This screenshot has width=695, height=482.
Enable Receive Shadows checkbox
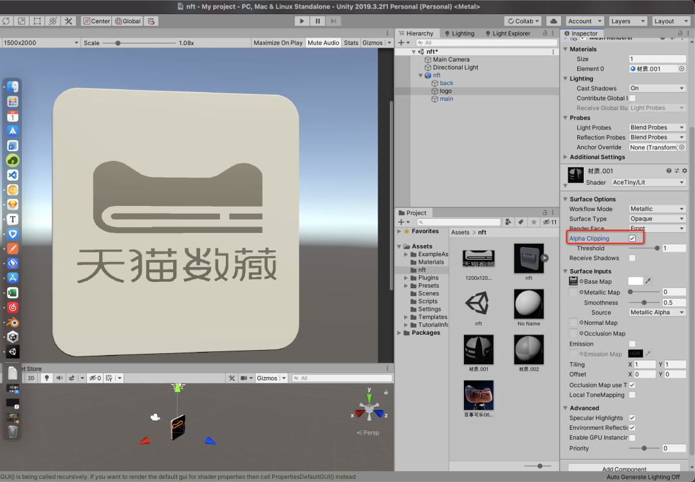click(x=633, y=258)
